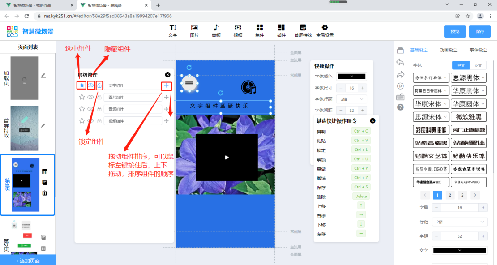Click the 首屏特效 toolbar icon
This screenshot has width=497, height=265.
(303, 30)
